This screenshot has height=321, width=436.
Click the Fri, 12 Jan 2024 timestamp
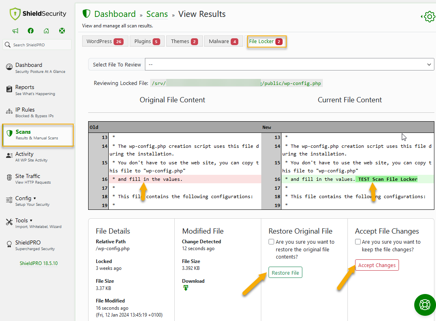(129, 315)
